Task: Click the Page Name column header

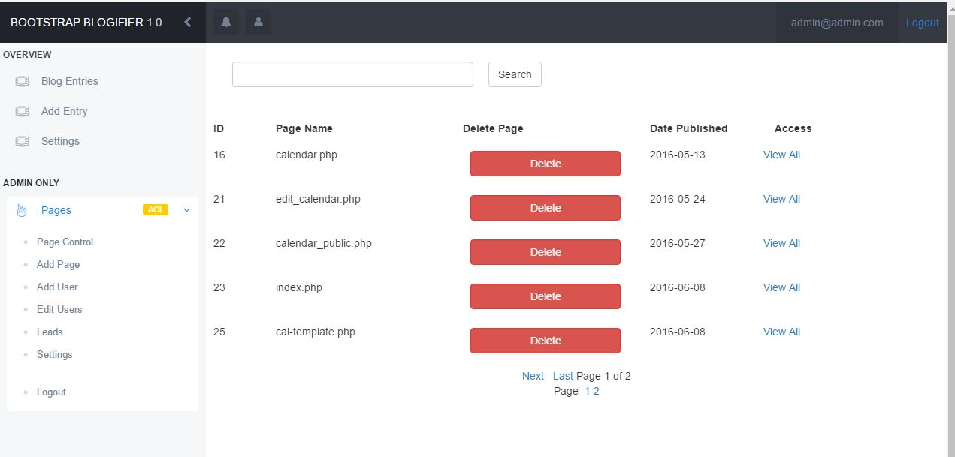Action: [x=304, y=128]
